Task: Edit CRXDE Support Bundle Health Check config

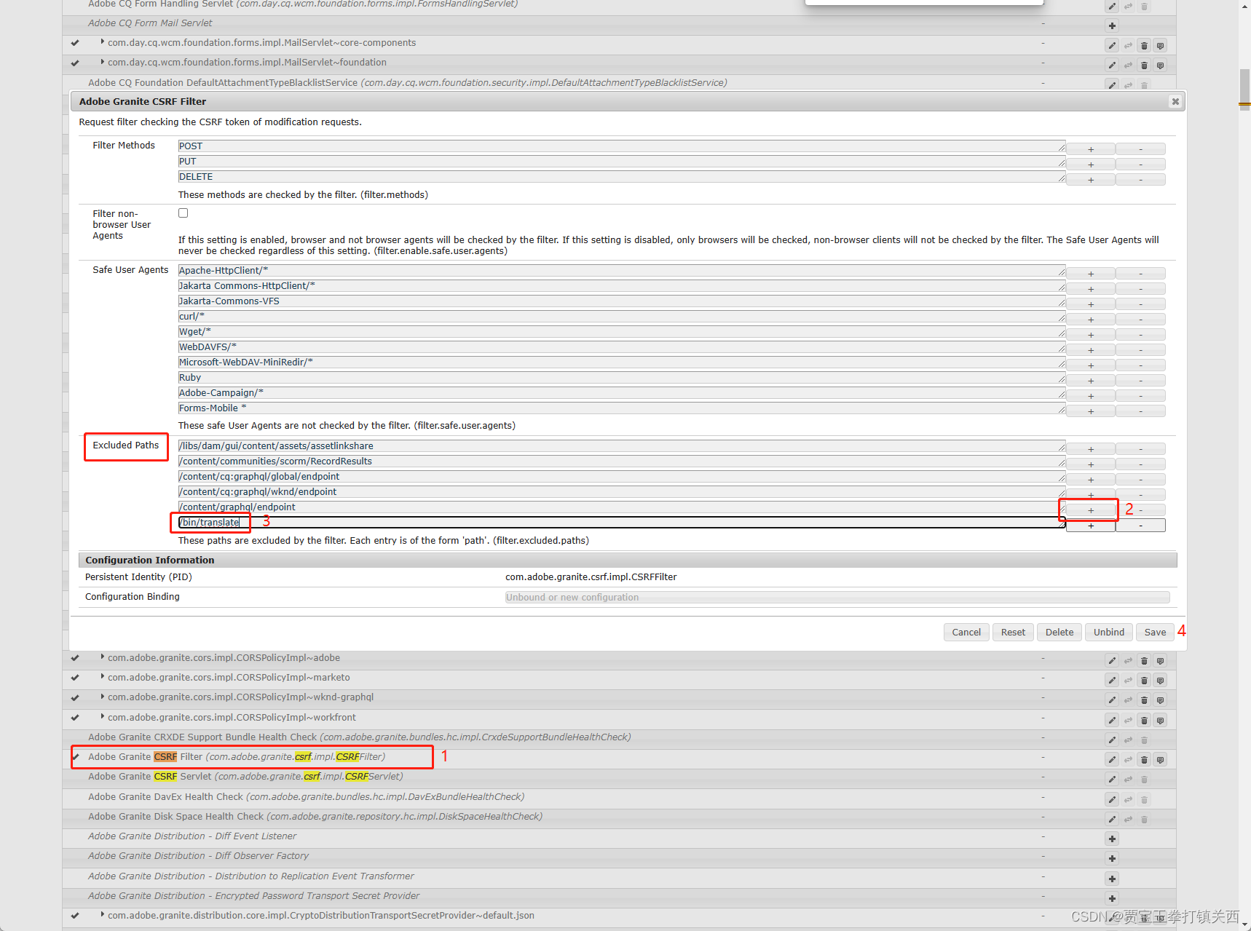Action: click(x=1112, y=740)
